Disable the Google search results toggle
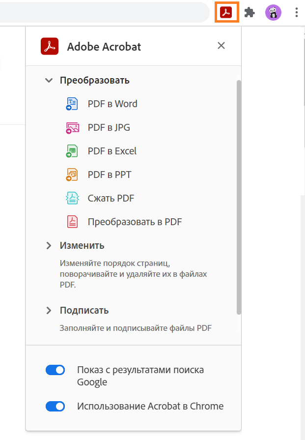Viewport: 305px width, 440px height. tap(55, 370)
